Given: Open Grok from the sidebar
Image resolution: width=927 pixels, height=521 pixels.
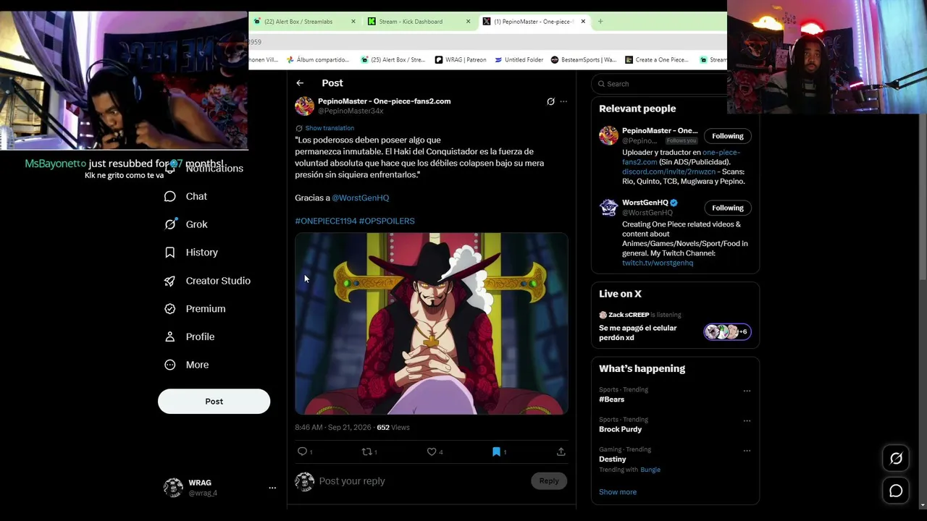Looking at the screenshot, I should point(186,224).
